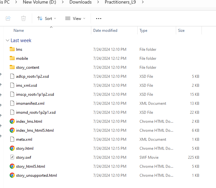Open the View dropdown menu
Image resolution: width=216 pixels, height=188 pixels.
(x=75, y=18)
